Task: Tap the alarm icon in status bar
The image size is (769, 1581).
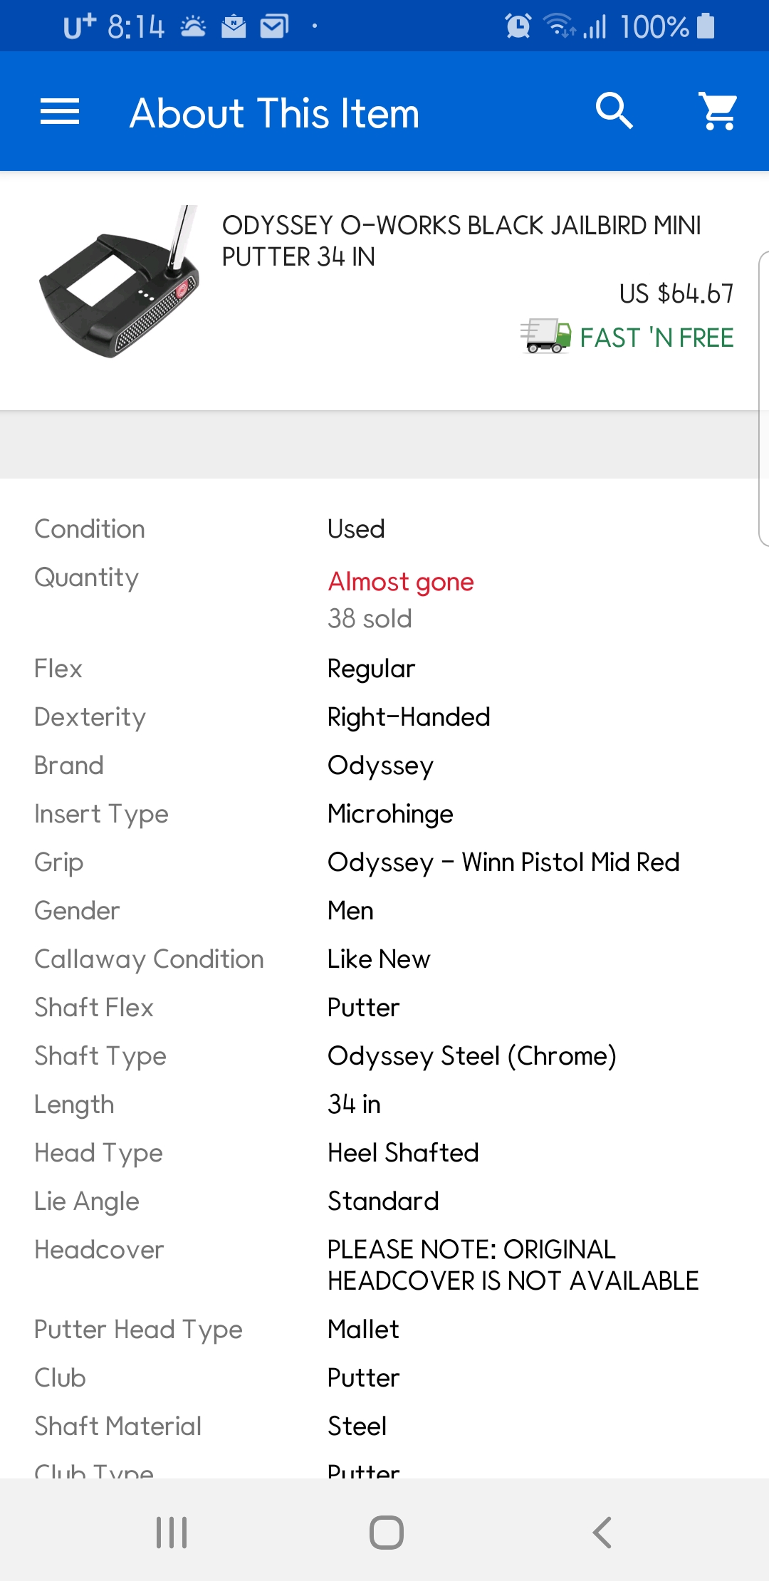Action: (x=518, y=26)
